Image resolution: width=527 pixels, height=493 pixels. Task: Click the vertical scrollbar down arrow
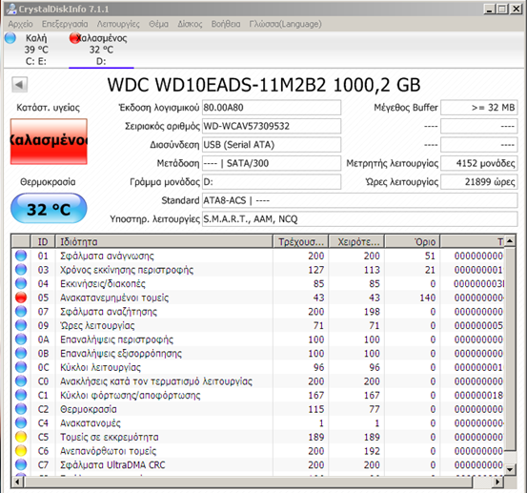tap(510, 469)
